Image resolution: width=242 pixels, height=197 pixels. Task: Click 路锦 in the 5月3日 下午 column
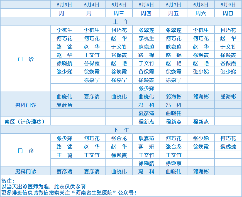64,147
